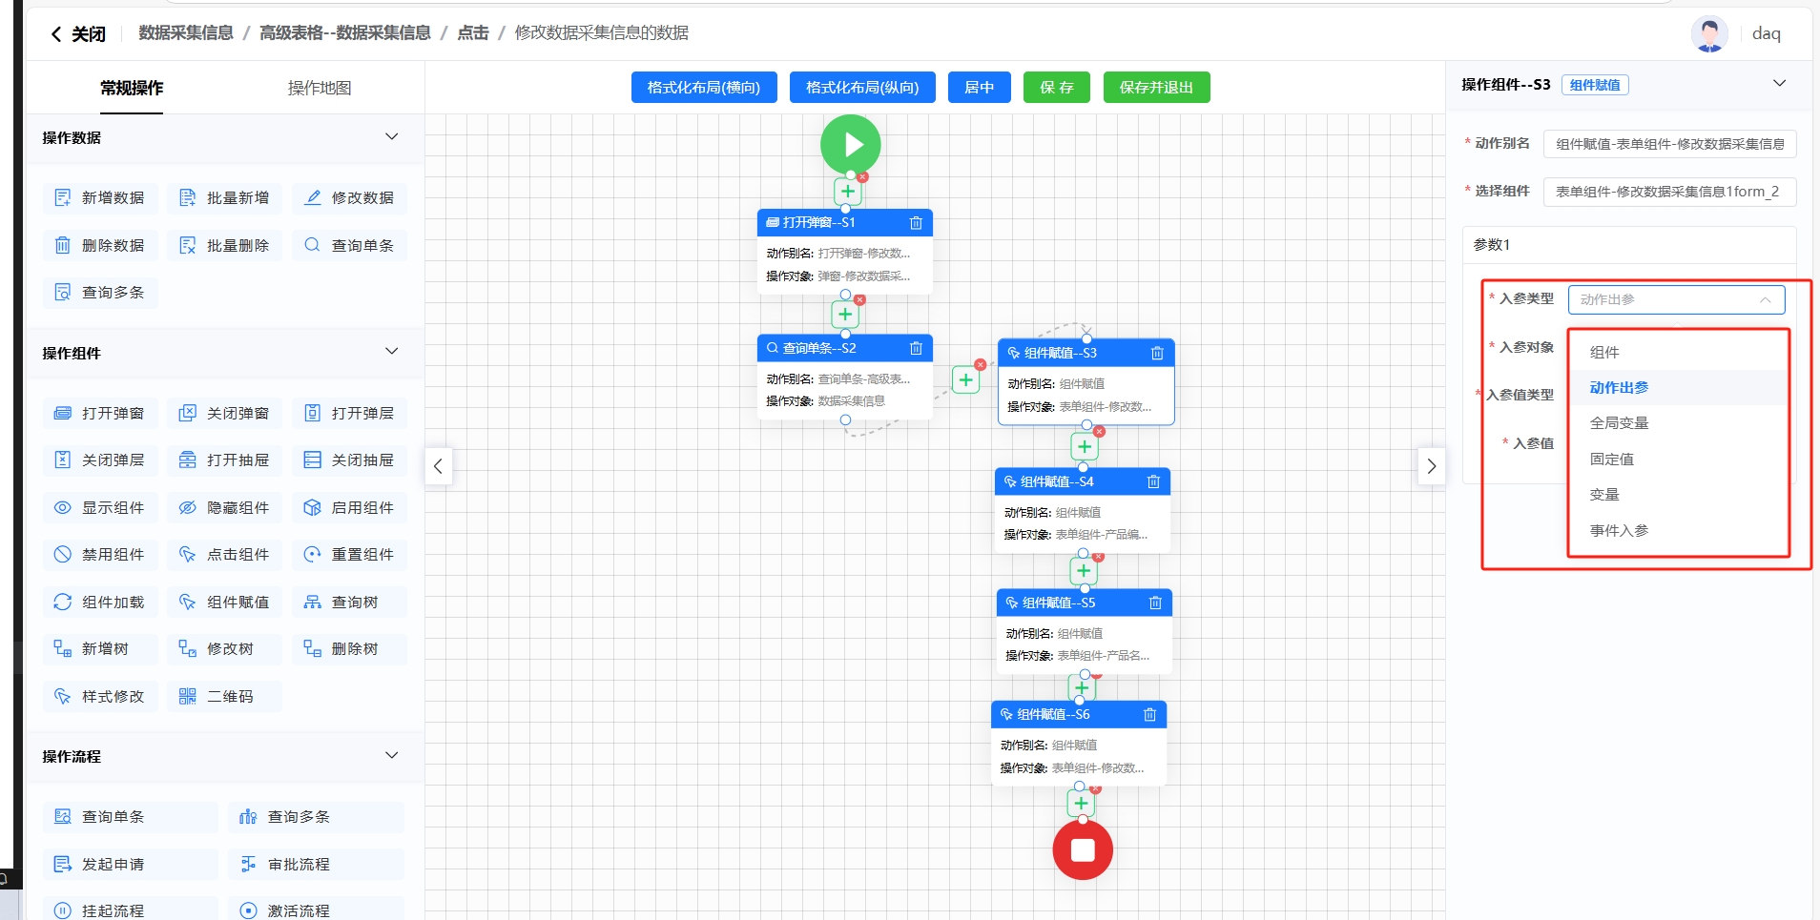
Task: Collapse the 操作数据 section
Action: coord(391,137)
